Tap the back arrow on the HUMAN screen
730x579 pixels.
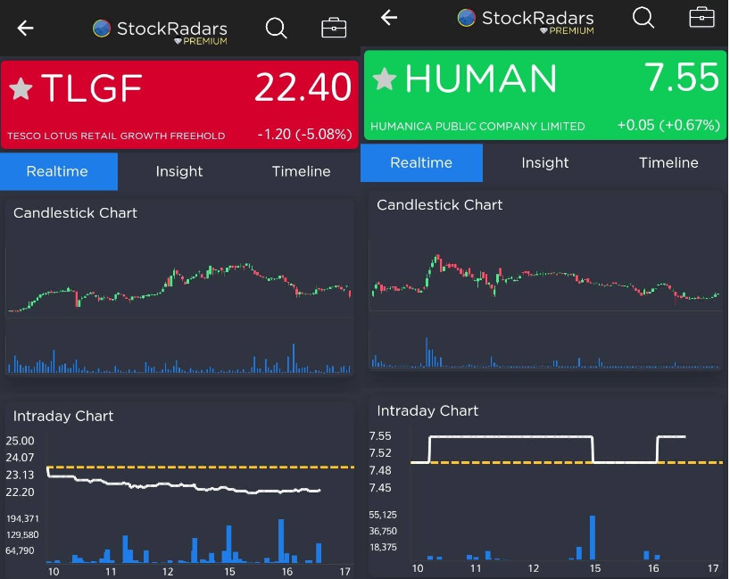point(388,18)
